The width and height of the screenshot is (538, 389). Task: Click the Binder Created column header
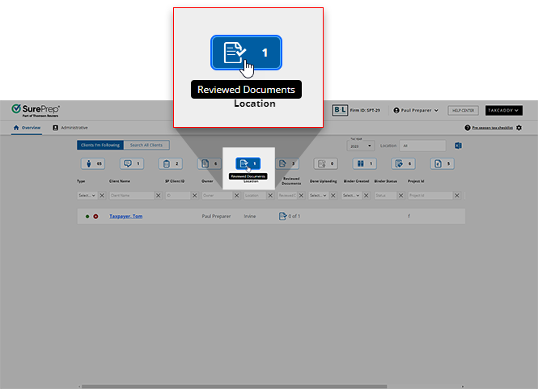[356, 181]
